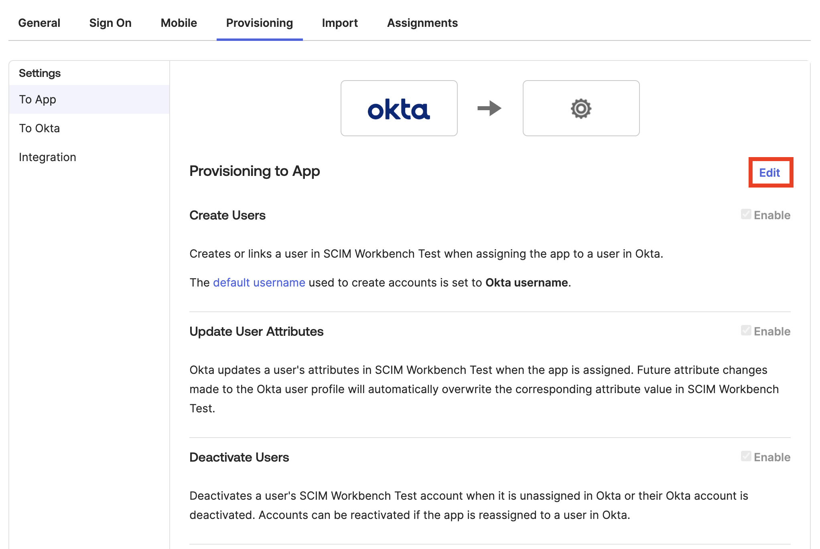Open the Mobile tab
Screen dimensions: 820x549
179,23
